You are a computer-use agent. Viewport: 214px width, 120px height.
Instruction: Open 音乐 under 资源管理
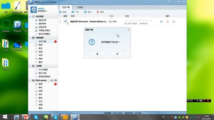pyautogui.click(x=40, y=48)
